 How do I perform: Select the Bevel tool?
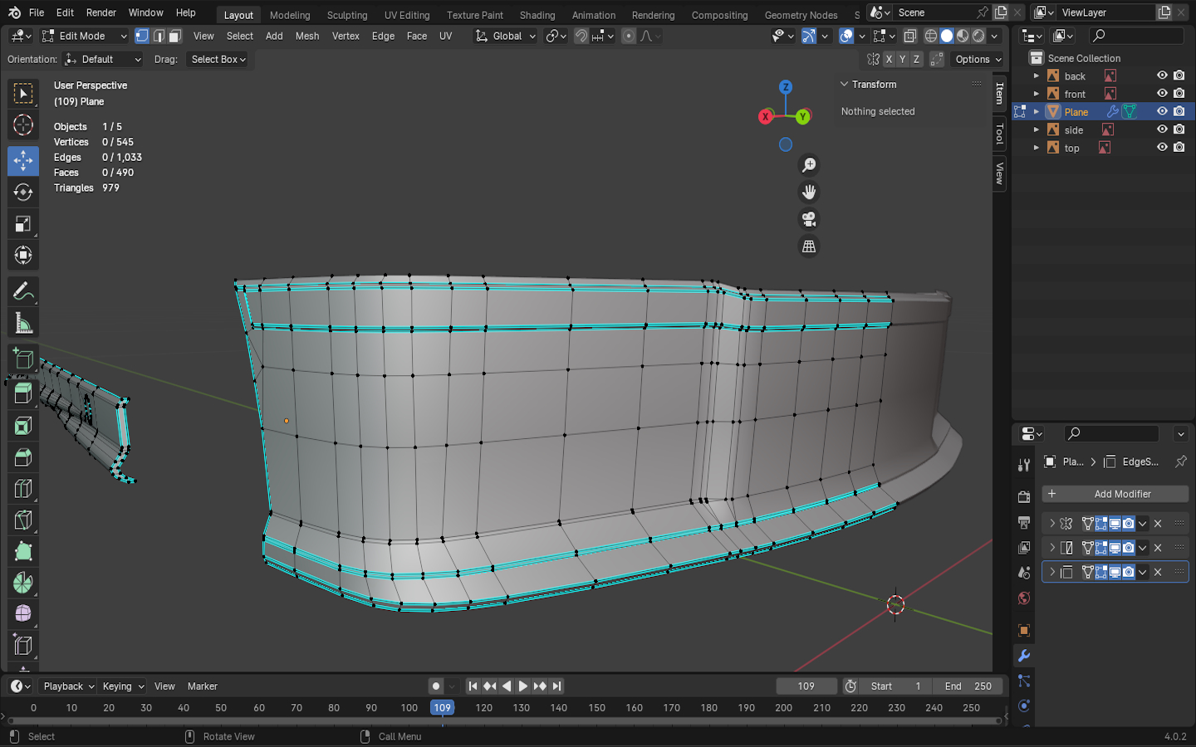[23, 457]
